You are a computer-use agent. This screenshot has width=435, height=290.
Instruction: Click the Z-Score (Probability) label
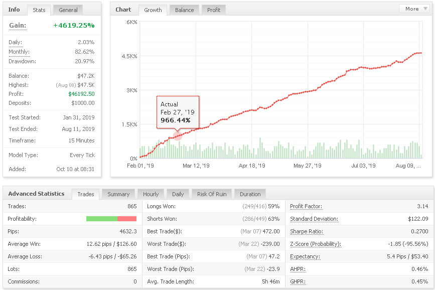(316, 244)
